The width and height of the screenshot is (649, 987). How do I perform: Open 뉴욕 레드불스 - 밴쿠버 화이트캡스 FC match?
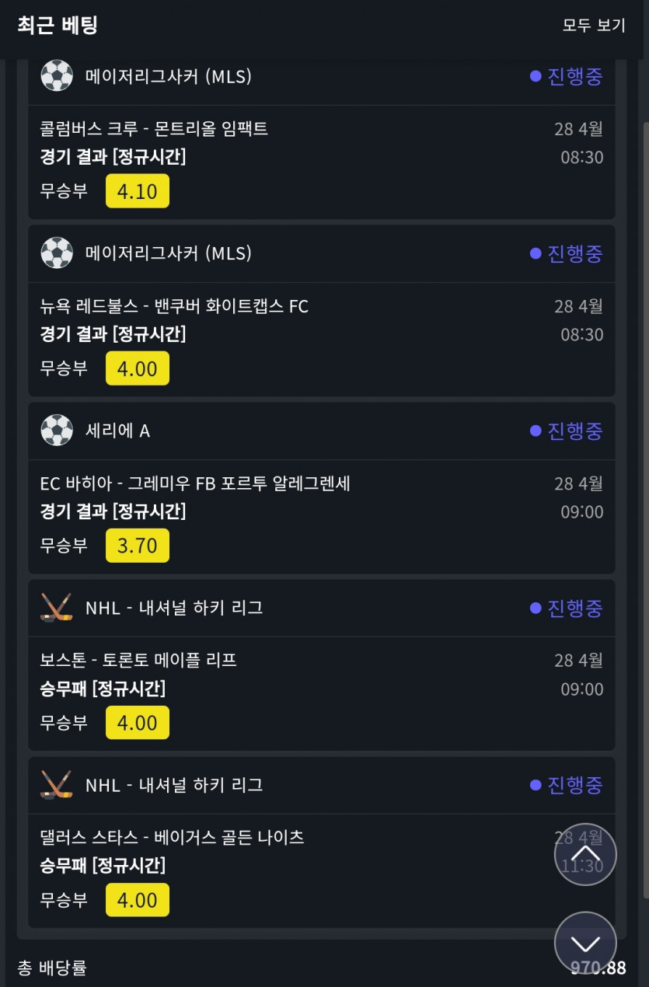tap(174, 306)
